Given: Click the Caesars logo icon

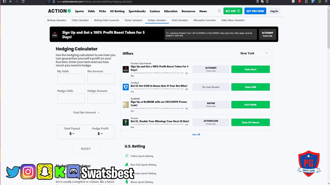Looking at the screenshot, I should (126, 122).
